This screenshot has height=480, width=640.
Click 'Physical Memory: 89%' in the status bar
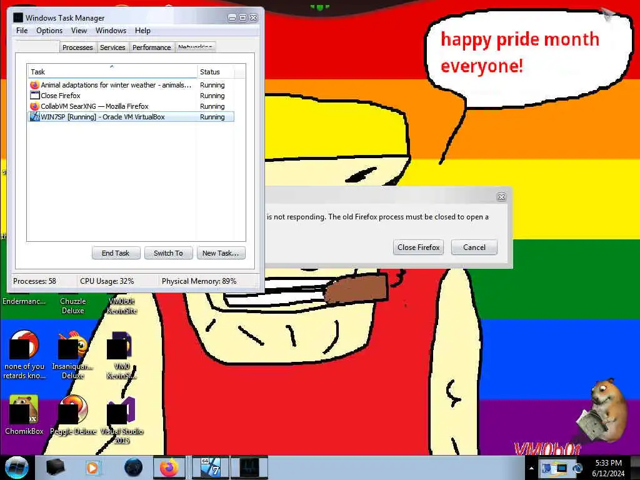coord(199,281)
